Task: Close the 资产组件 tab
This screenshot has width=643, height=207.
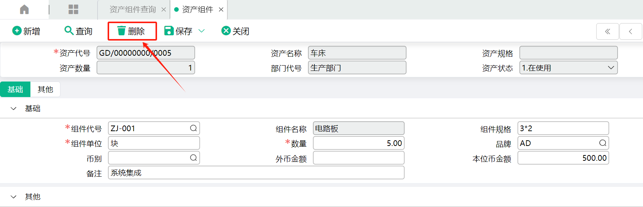Action: [221, 9]
